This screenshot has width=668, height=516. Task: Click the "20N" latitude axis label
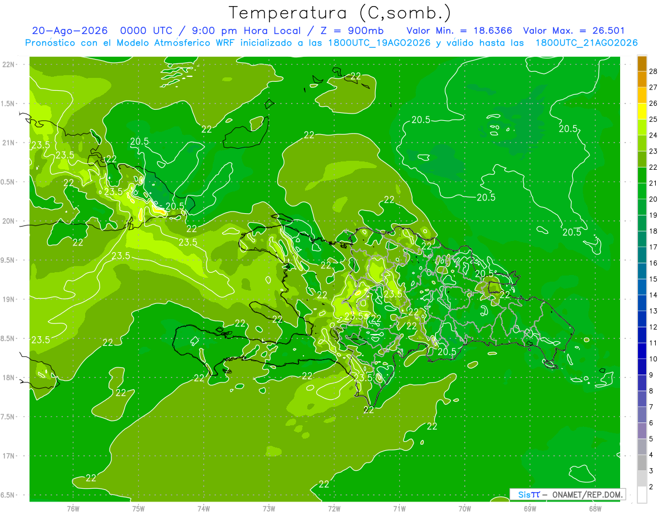pos(8,221)
